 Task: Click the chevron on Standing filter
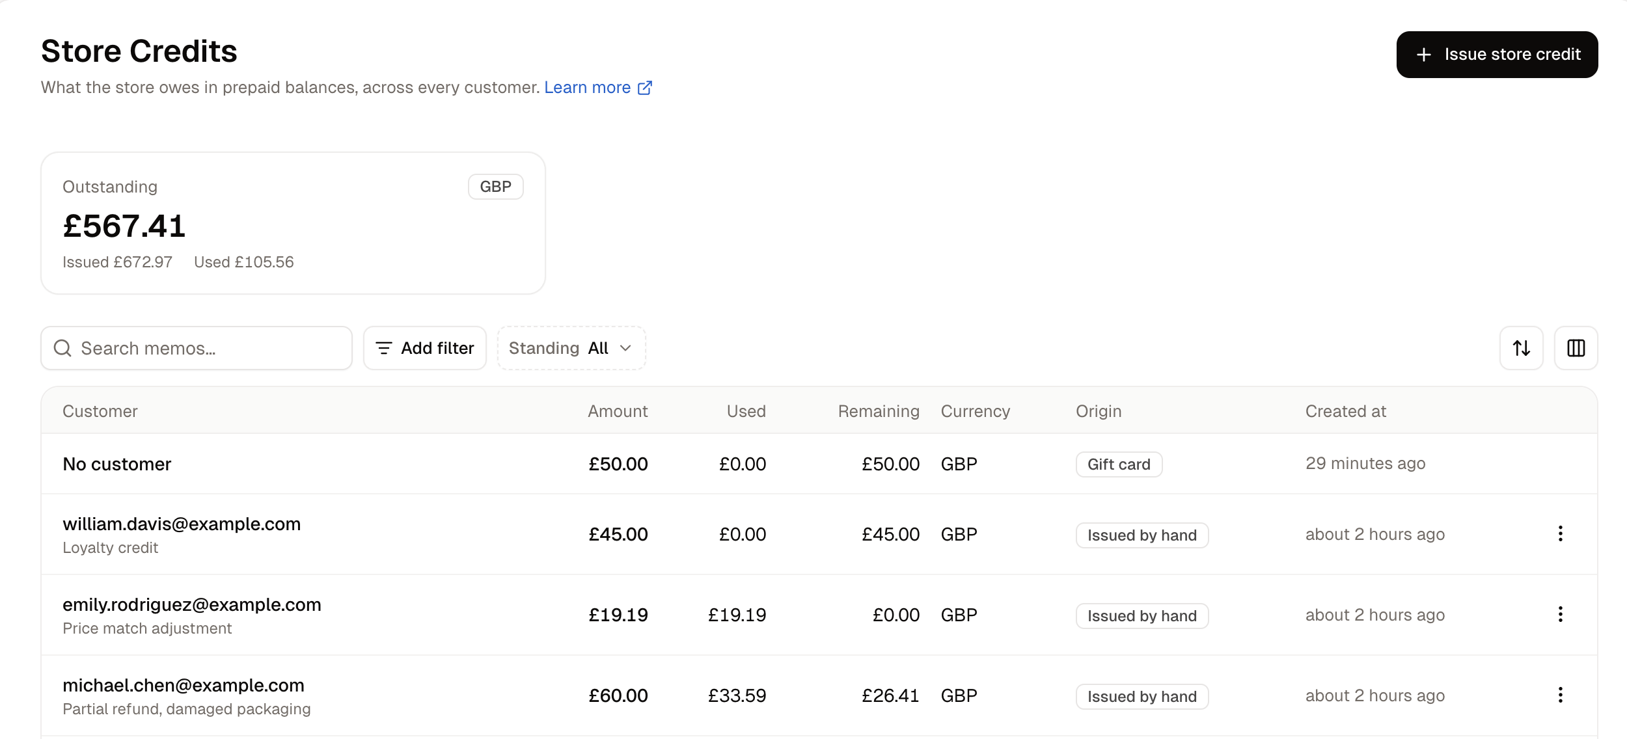click(625, 348)
